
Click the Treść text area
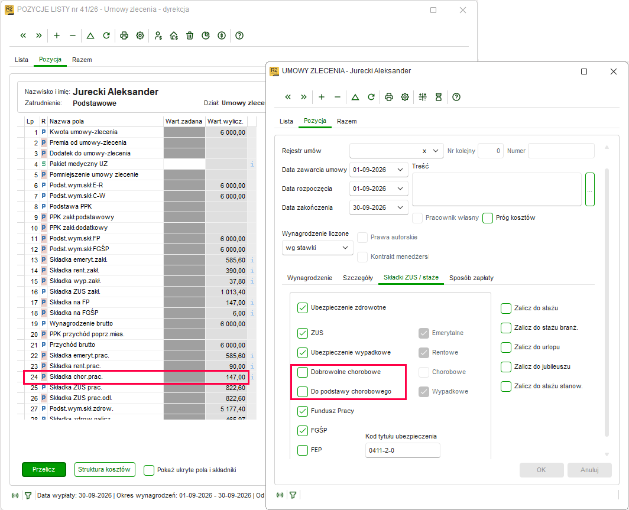tap(497, 190)
